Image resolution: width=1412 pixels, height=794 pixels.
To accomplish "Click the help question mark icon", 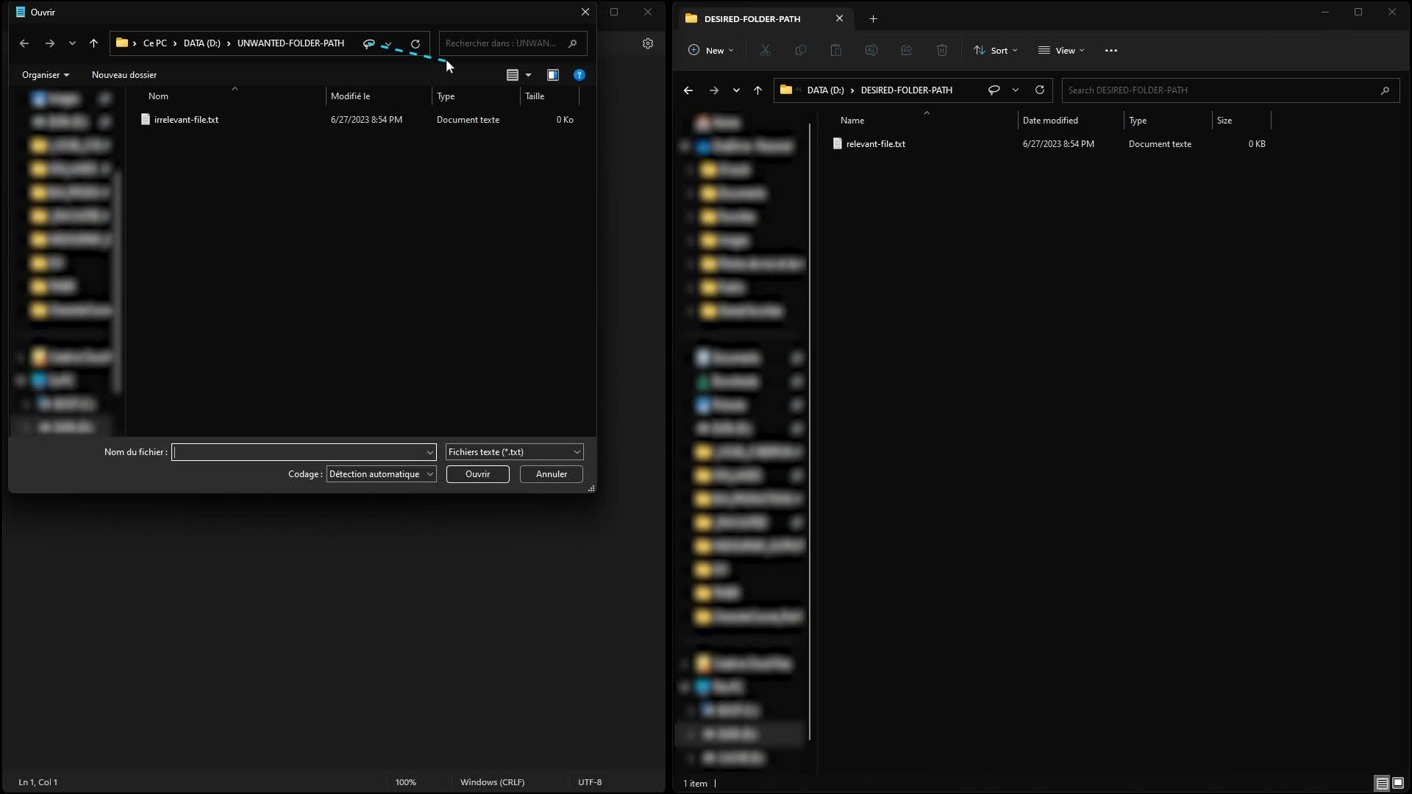I will tap(580, 75).
